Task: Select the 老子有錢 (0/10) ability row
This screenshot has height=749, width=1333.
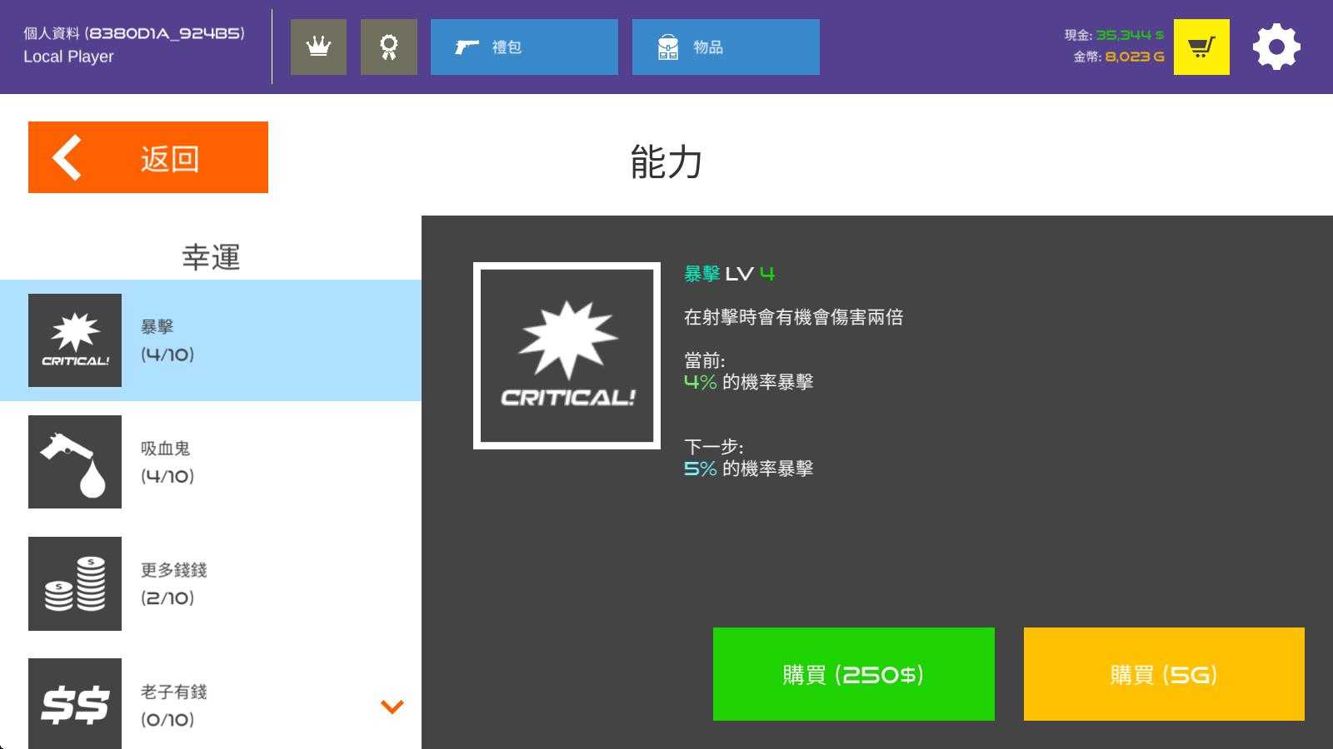Action: coord(250,705)
